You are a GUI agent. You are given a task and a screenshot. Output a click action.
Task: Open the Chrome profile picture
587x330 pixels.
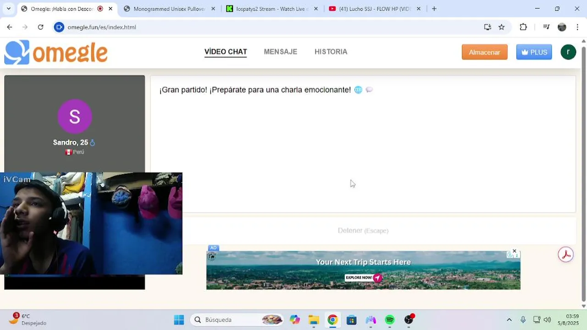[x=562, y=27]
